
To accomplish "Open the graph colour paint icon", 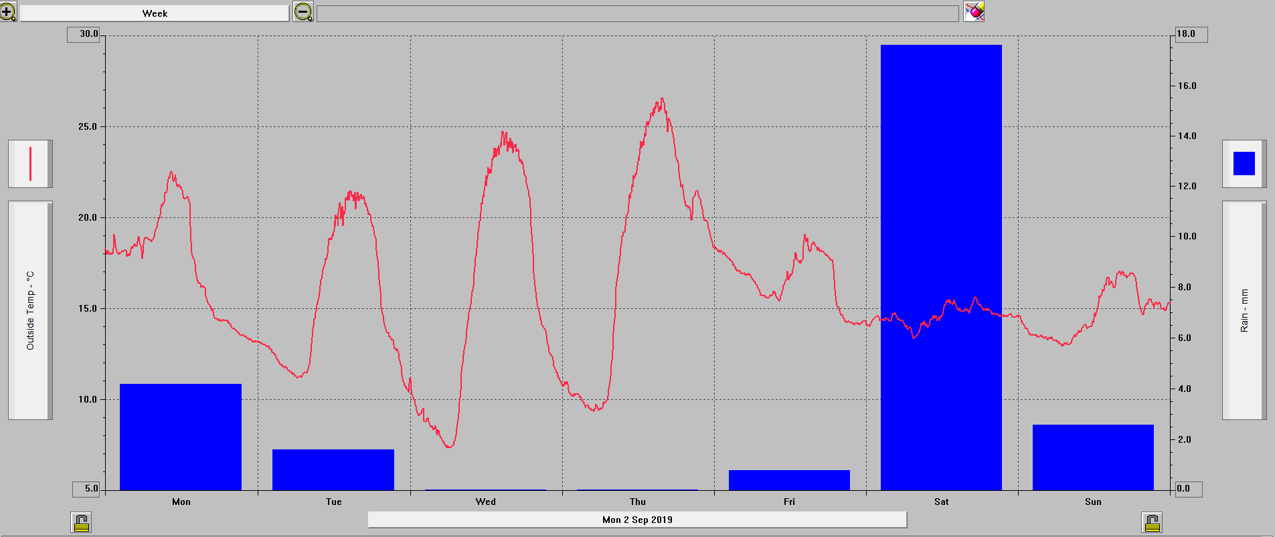I will [x=974, y=11].
